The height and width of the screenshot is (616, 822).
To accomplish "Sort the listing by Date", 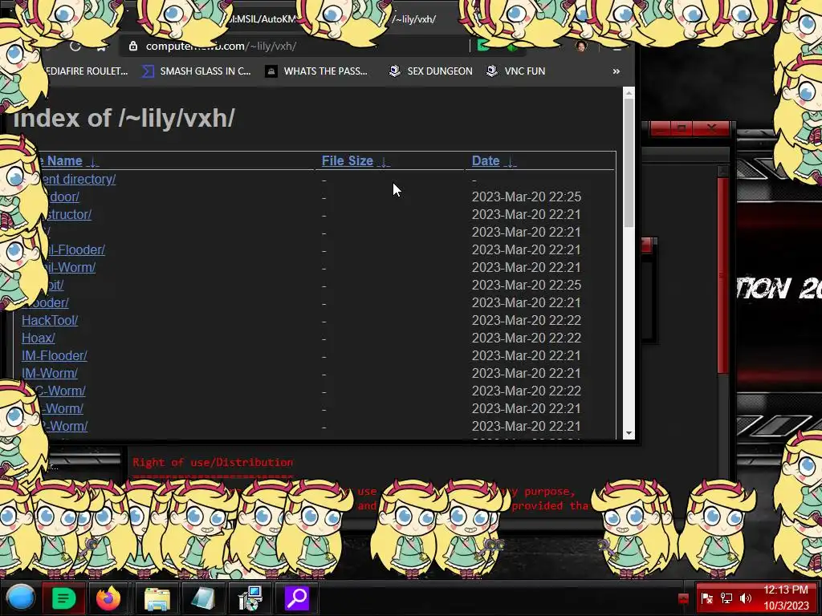I will tap(486, 160).
